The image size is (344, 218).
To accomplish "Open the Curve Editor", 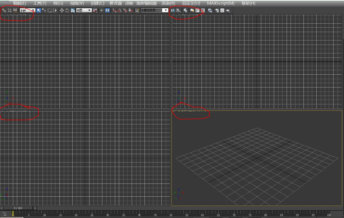I will tap(197, 10).
